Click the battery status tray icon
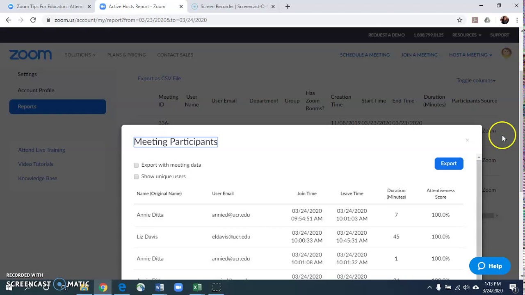 pyautogui.click(x=448, y=287)
